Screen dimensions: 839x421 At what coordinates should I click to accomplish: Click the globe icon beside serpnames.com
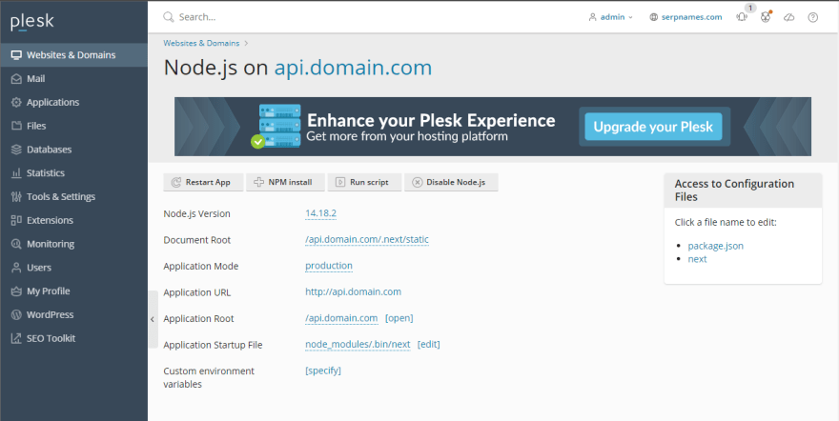coord(653,17)
